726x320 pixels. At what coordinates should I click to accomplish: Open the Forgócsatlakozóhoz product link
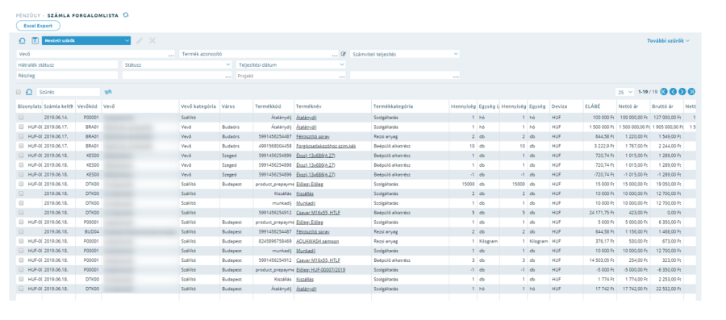click(326, 146)
